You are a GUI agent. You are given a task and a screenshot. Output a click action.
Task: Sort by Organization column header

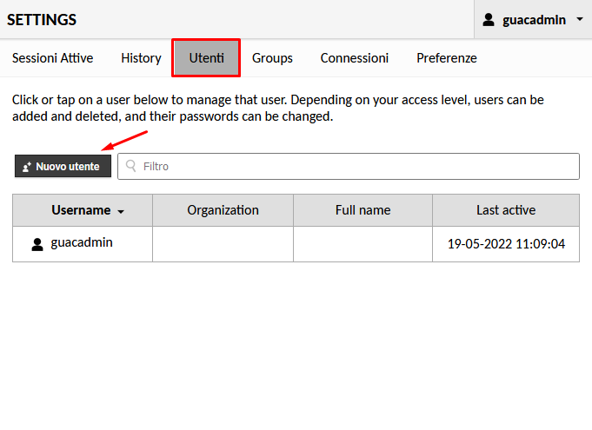pyautogui.click(x=223, y=210)
